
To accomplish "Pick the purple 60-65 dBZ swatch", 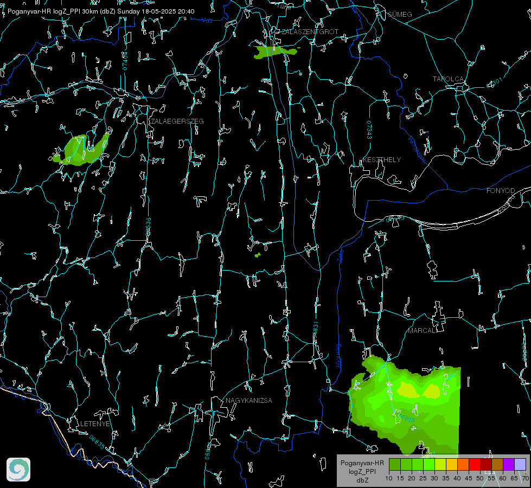I will coord(509,464).
